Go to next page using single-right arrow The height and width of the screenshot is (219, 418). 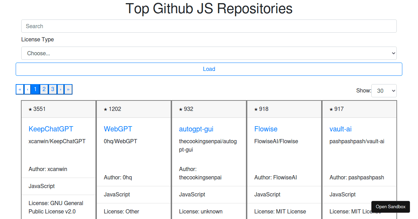pos(61,89)
